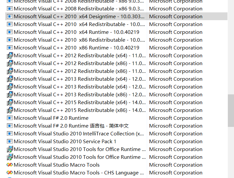This screenshot has width=234, height=178.
Task: Select Microsoft Visual C++ 2010 x64 Redistributable
Action: coord(79,24)
